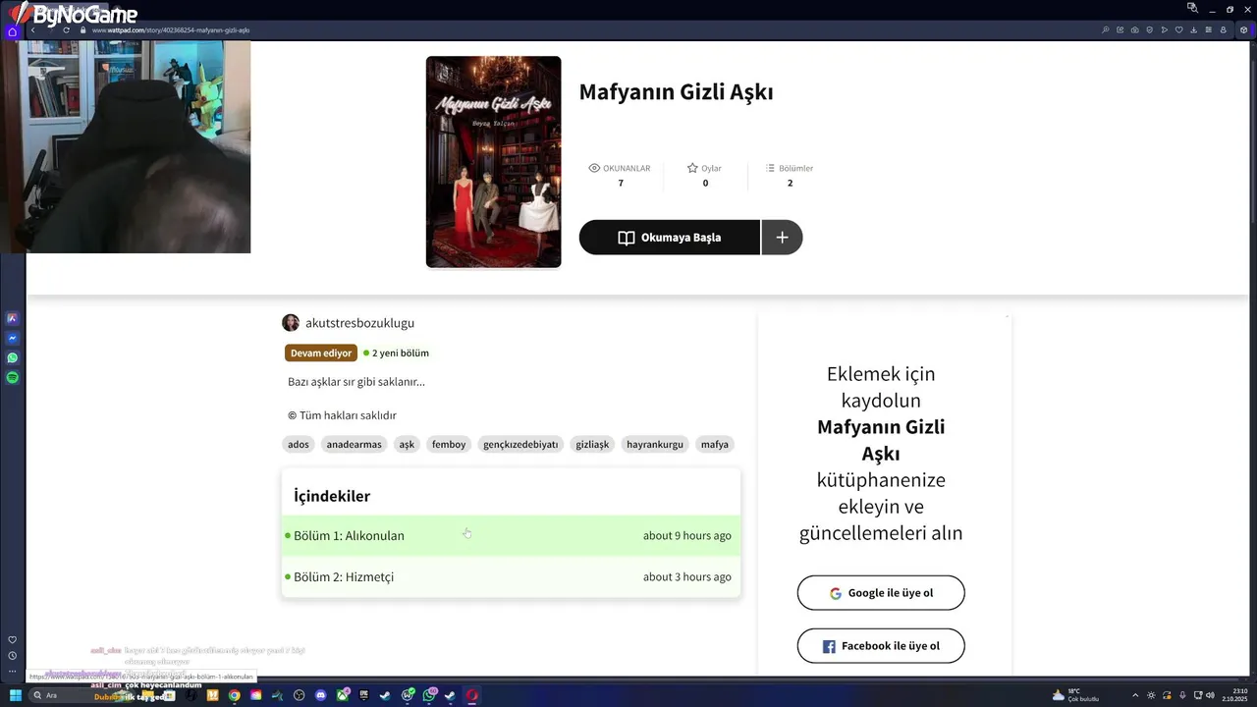The image size is (1257, 707).
Task: Click the microphone tray icon
Action: (x=1182, y=695)
